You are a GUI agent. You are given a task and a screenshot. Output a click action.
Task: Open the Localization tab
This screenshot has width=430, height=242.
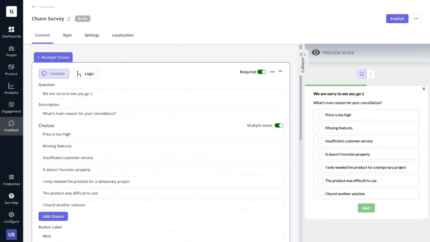(x=123, y=35)
